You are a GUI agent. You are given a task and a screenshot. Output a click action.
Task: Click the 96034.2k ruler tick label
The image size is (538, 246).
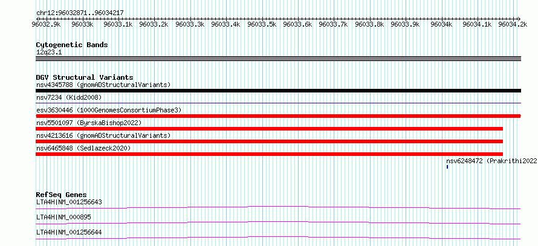coord(513,24)
